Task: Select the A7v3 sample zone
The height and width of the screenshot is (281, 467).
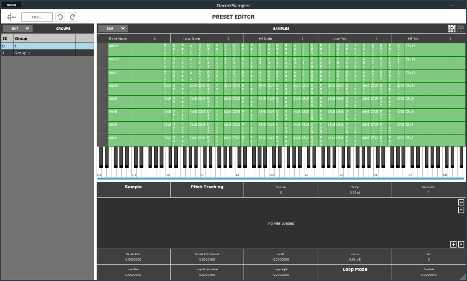Action: pos(400,128)
